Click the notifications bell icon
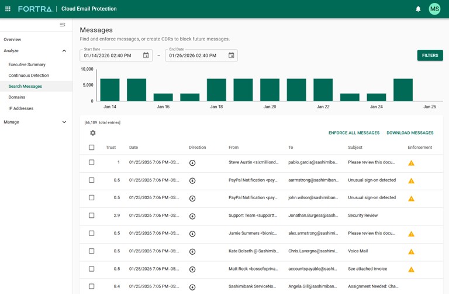This screenshot has width=449, height=294. 418,9
